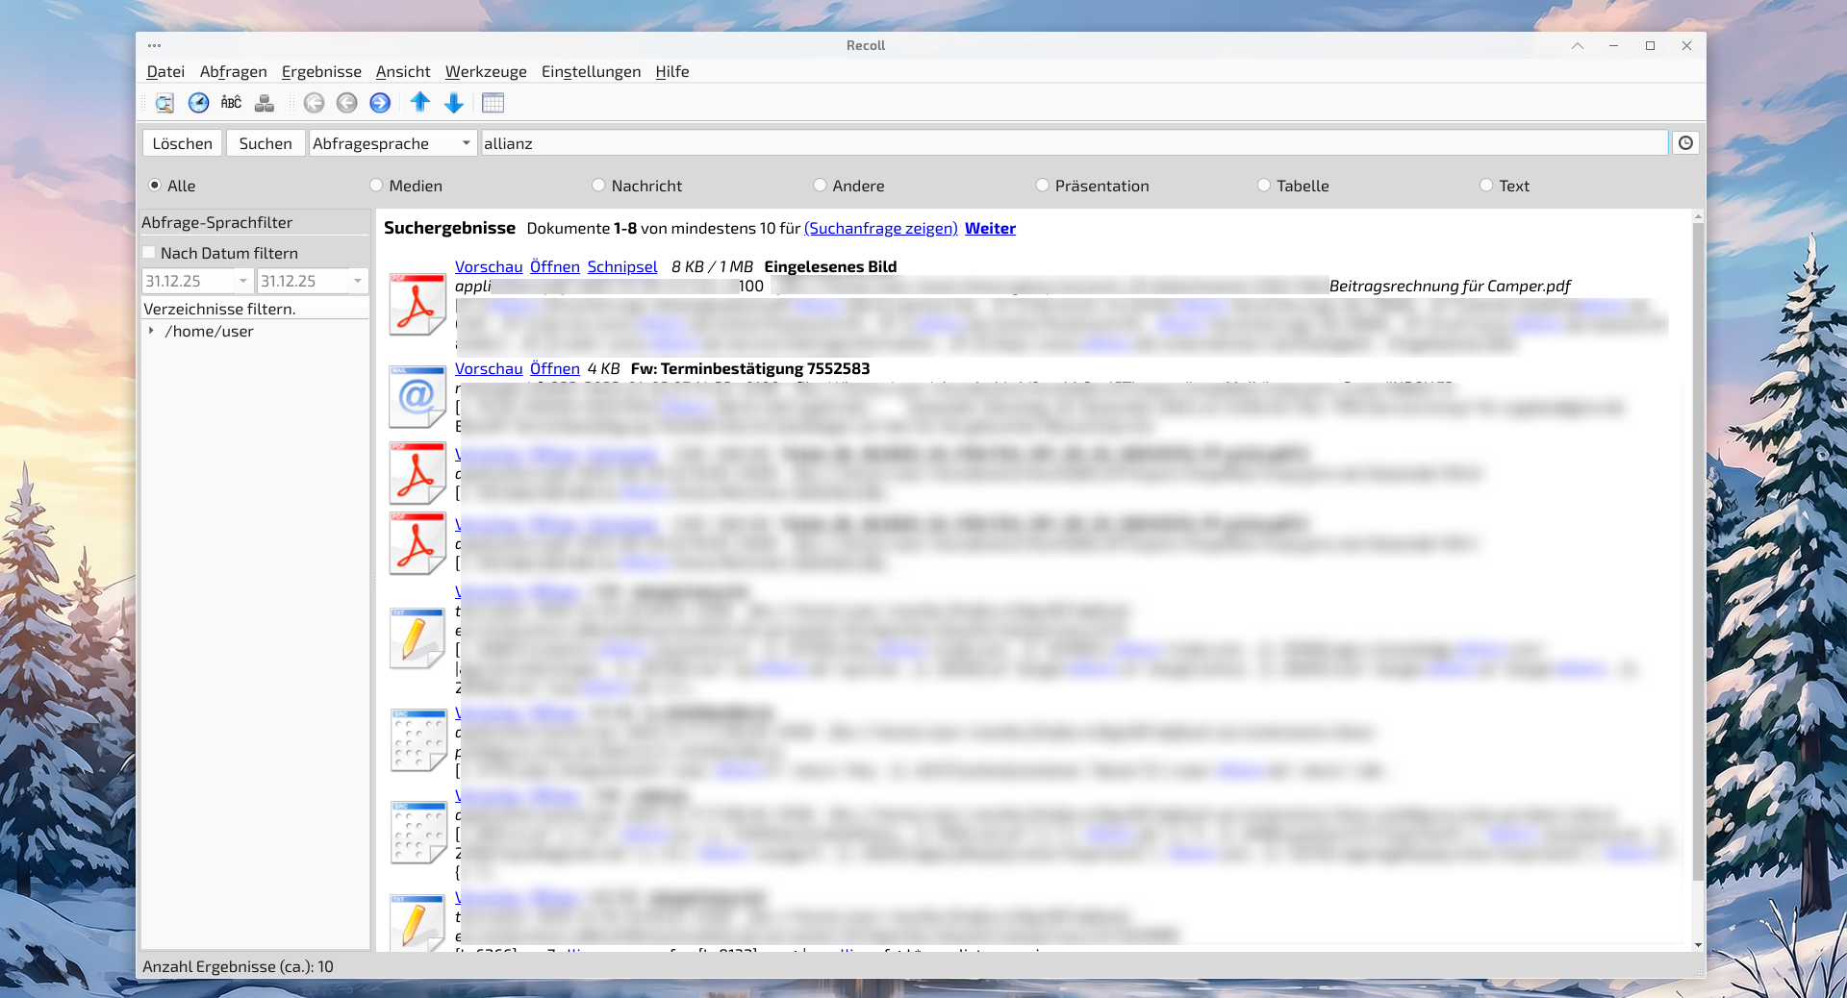Select the Medien filter radio button
Image resolution: width=1847 pixels, height=998 pixels.
tap(376, 186)
